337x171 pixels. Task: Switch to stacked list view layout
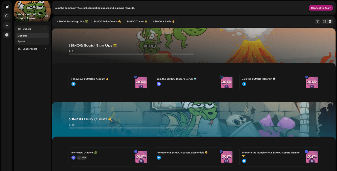pyautogui.click(x=330, y=22)
